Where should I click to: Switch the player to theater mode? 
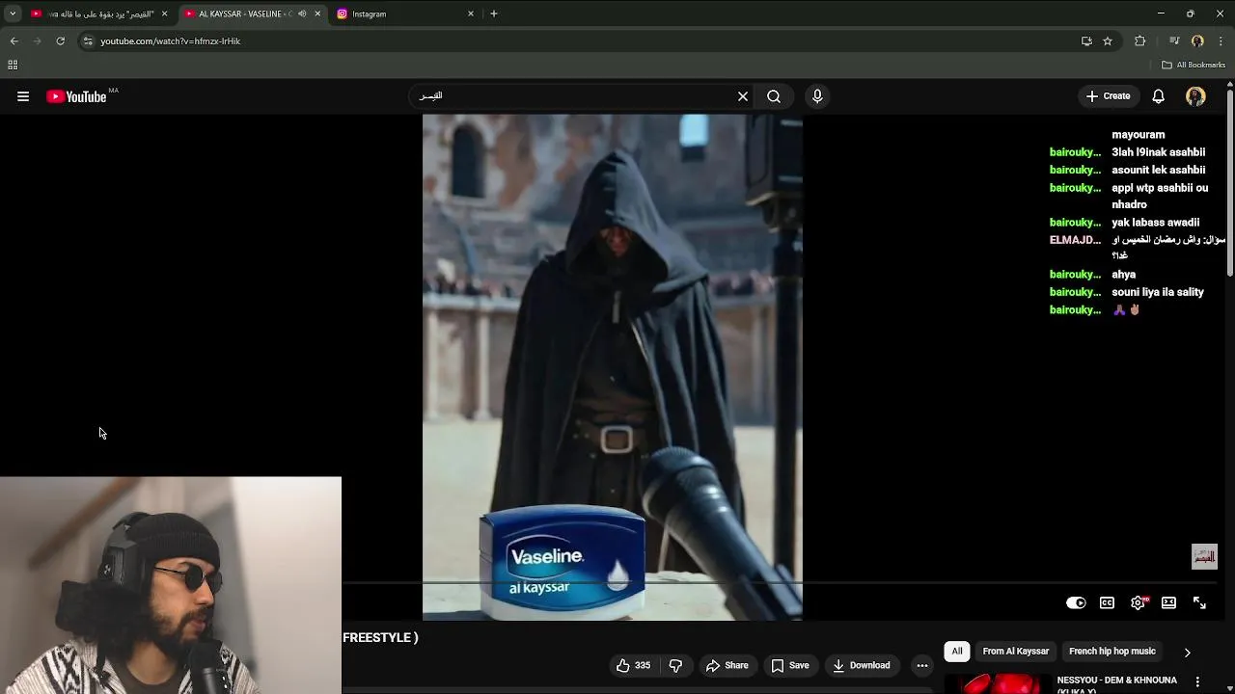(x=1168, y=602)
